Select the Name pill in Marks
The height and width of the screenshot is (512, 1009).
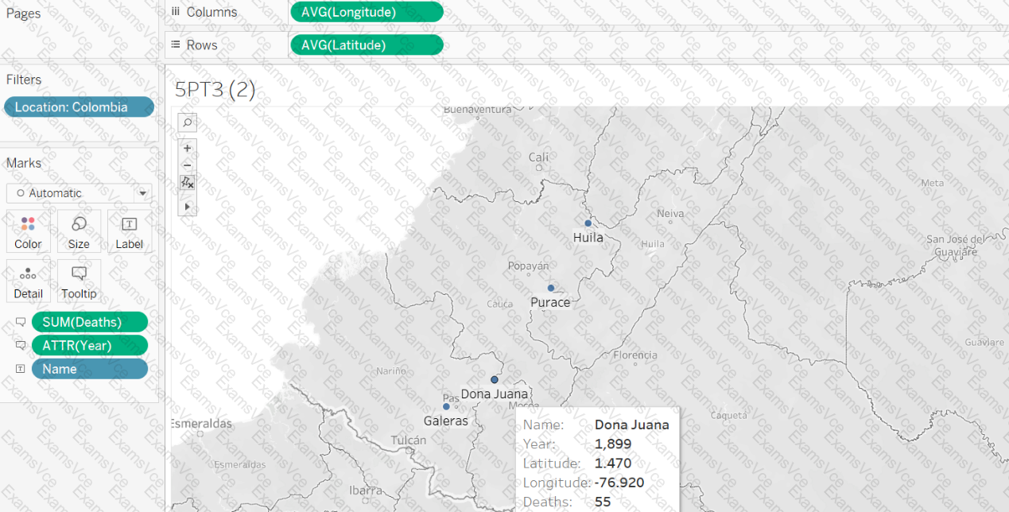point(90,369)
